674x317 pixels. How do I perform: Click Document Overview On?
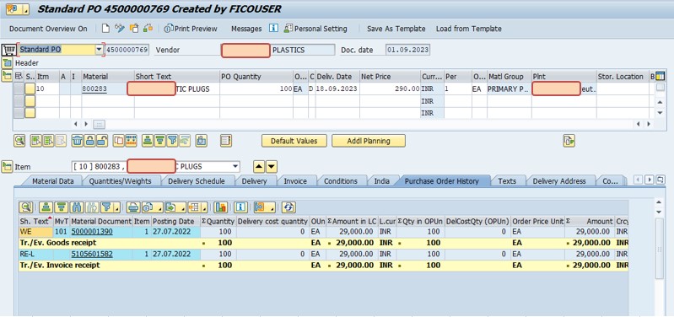pos(48,29)
